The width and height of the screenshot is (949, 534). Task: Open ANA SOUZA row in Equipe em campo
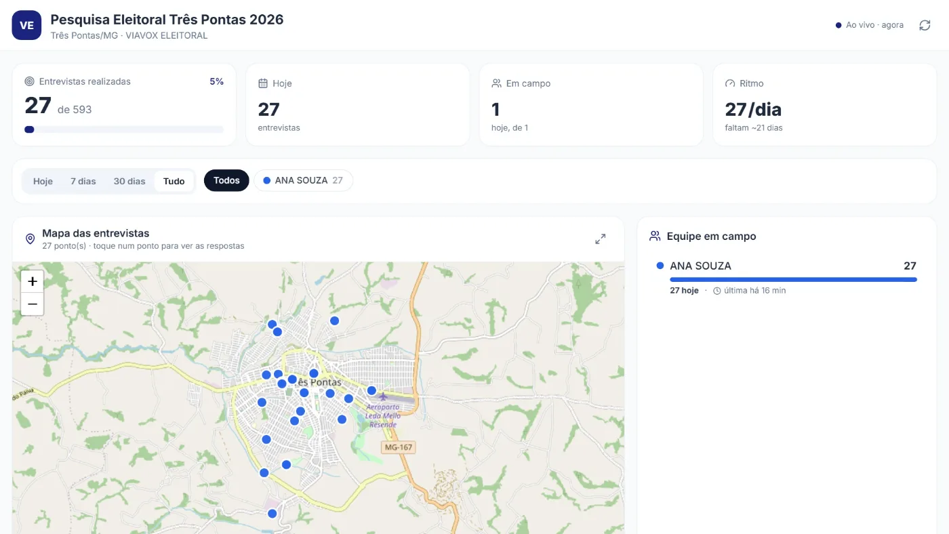pyautogui.click(x=786, y=278)
